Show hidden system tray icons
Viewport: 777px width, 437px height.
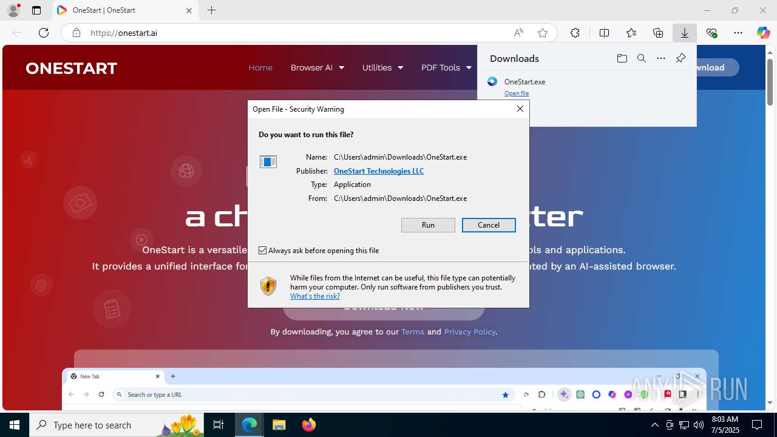tap(654, 425)
